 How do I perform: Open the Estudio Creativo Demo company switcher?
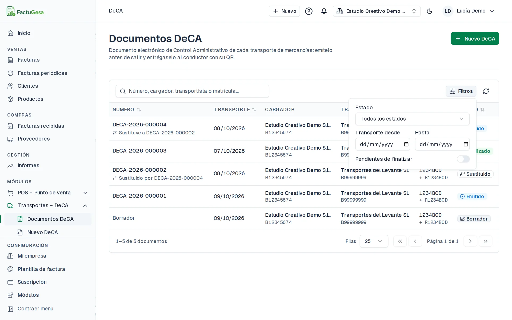377,11
